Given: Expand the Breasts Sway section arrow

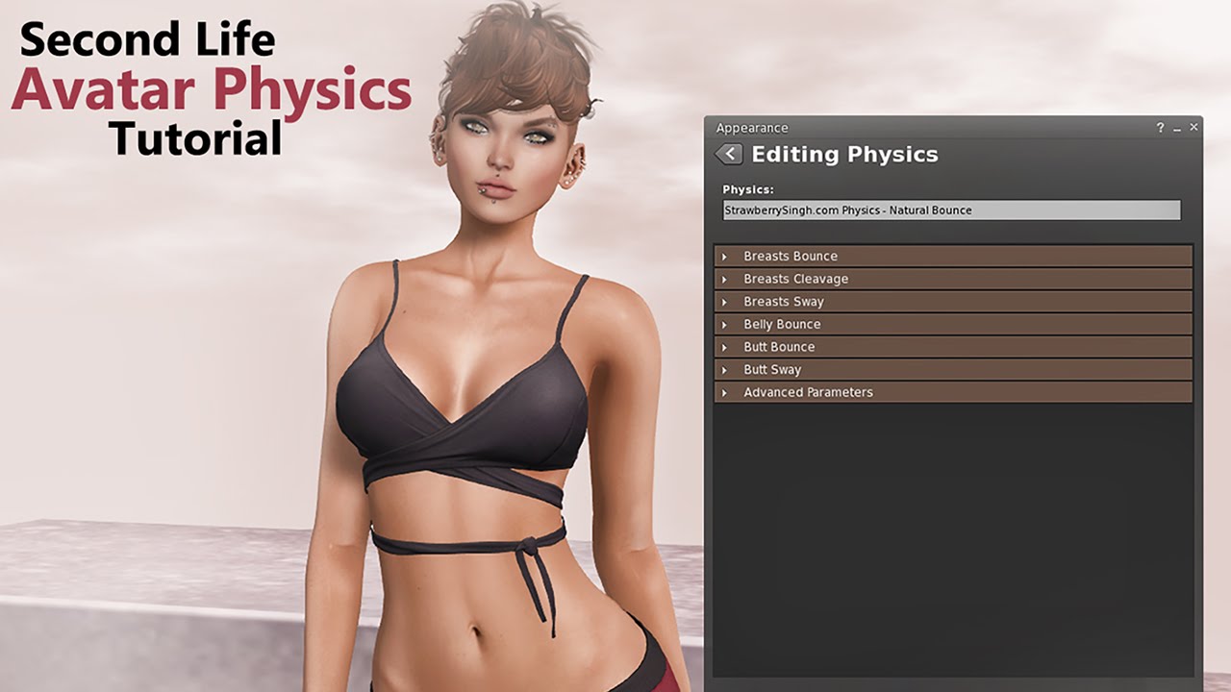Looking at the screenshot, I should [x=724, y=302].
